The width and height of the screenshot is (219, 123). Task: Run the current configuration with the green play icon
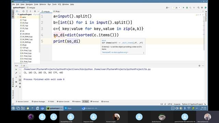coord(183,8)
